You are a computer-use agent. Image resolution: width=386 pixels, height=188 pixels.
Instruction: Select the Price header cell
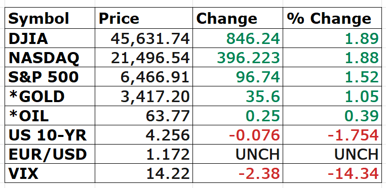coord(144,18)
